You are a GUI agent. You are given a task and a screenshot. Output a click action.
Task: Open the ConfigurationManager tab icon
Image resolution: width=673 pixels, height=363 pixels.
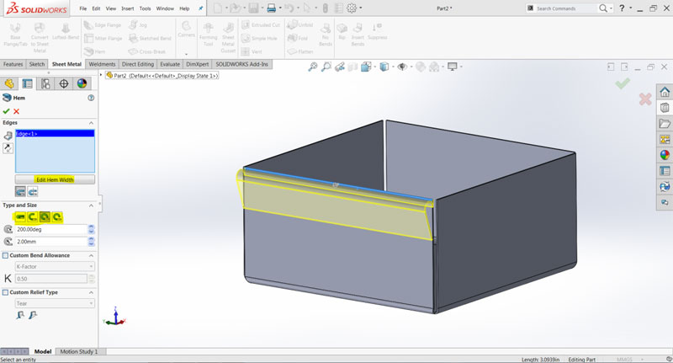coord(45,83)
